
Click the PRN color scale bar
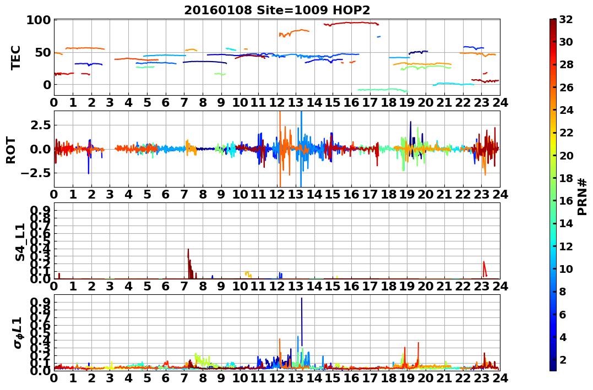click(553, 195)
